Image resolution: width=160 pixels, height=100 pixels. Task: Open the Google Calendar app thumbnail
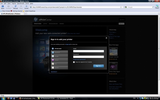click(x=113, y=51)
